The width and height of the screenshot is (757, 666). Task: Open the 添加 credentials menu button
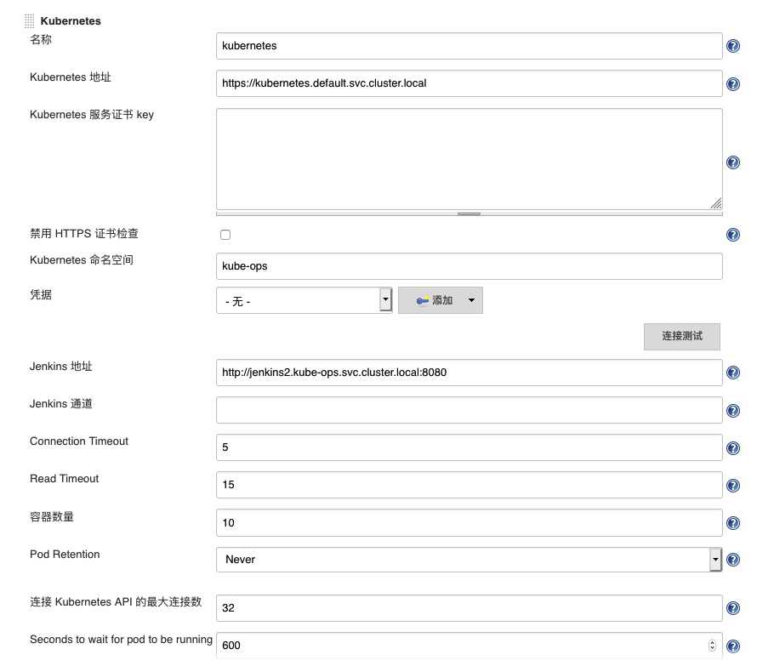coord(440,301)
